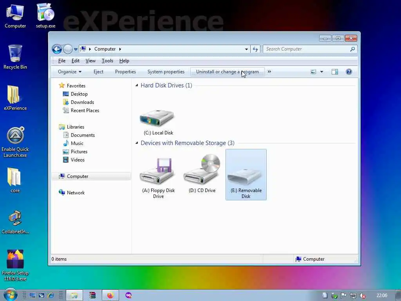401x301 pixels.
Task: Open the Organize dropdown
Action: pos(70,72)
